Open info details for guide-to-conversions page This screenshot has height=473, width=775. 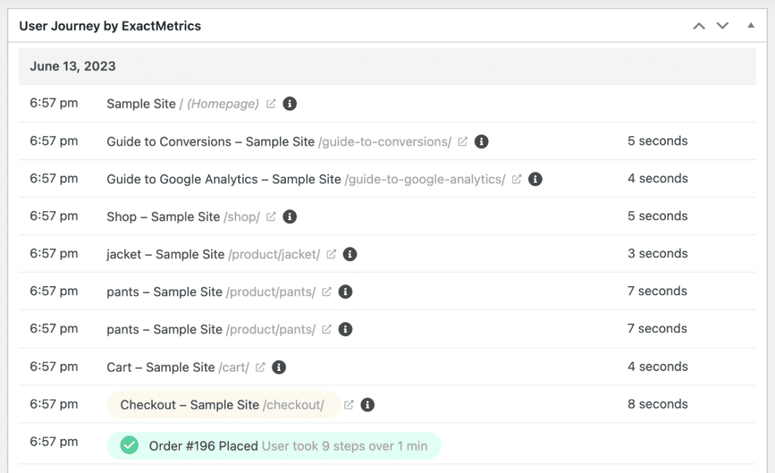(483, 142)
